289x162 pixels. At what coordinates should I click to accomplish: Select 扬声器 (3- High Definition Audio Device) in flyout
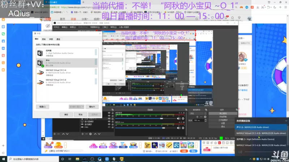pyautogui.click(x=261, y=139)
